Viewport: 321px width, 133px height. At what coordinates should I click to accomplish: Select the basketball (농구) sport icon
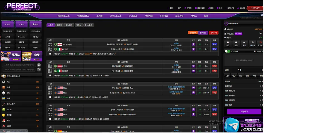tap(3, 87)
